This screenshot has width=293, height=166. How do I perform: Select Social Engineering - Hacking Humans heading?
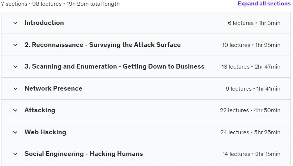(84, 154)
